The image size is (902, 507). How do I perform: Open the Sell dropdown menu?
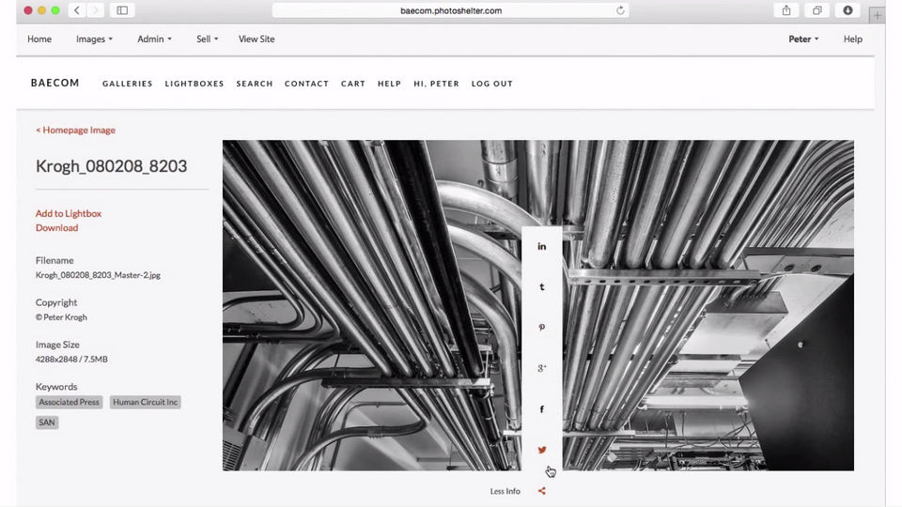[x=207, y=39]
